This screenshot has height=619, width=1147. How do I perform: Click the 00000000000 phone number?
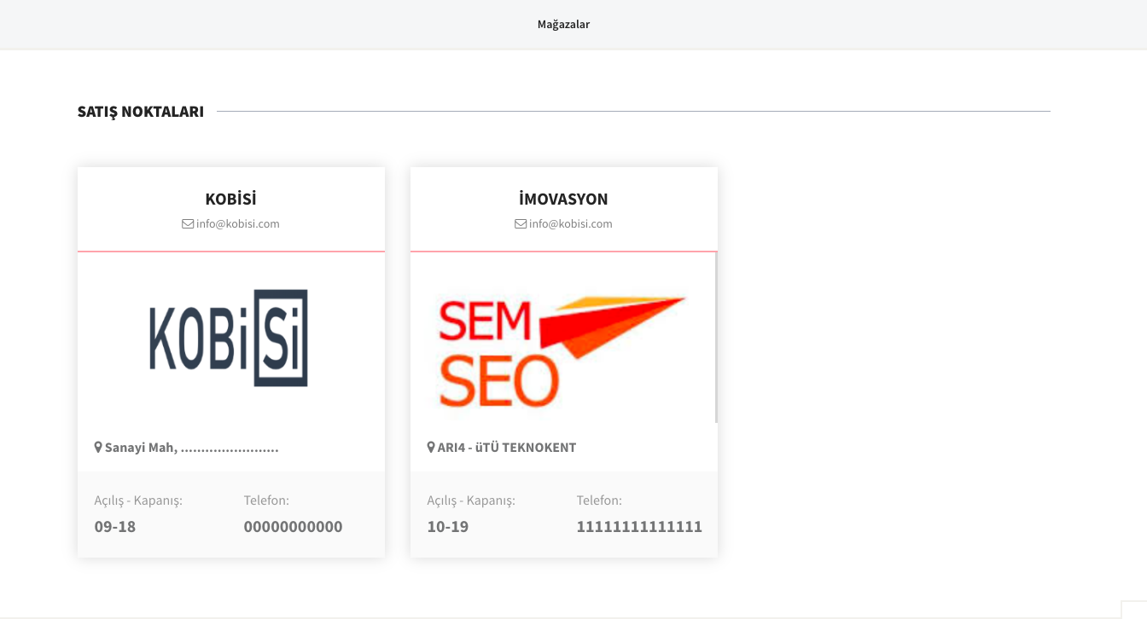[293, 527]
